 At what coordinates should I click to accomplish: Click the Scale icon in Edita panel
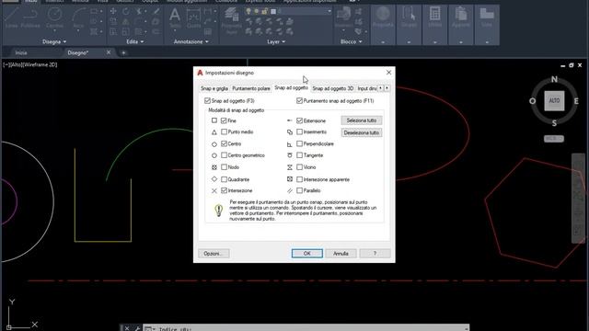click(x=126, y=32)
